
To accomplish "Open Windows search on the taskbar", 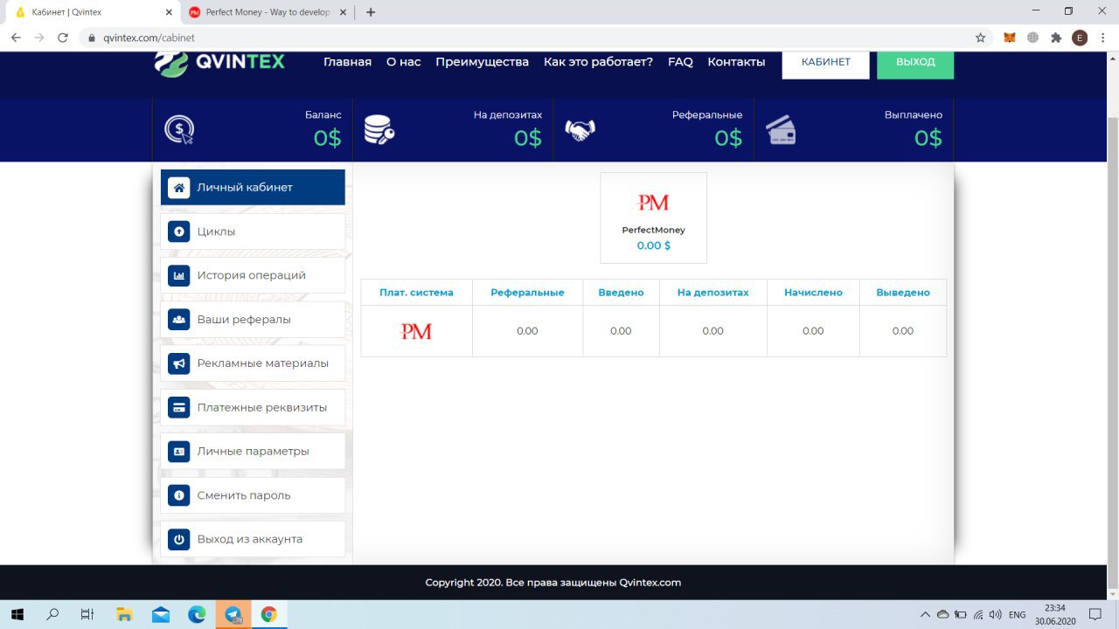I will point(52,614).
